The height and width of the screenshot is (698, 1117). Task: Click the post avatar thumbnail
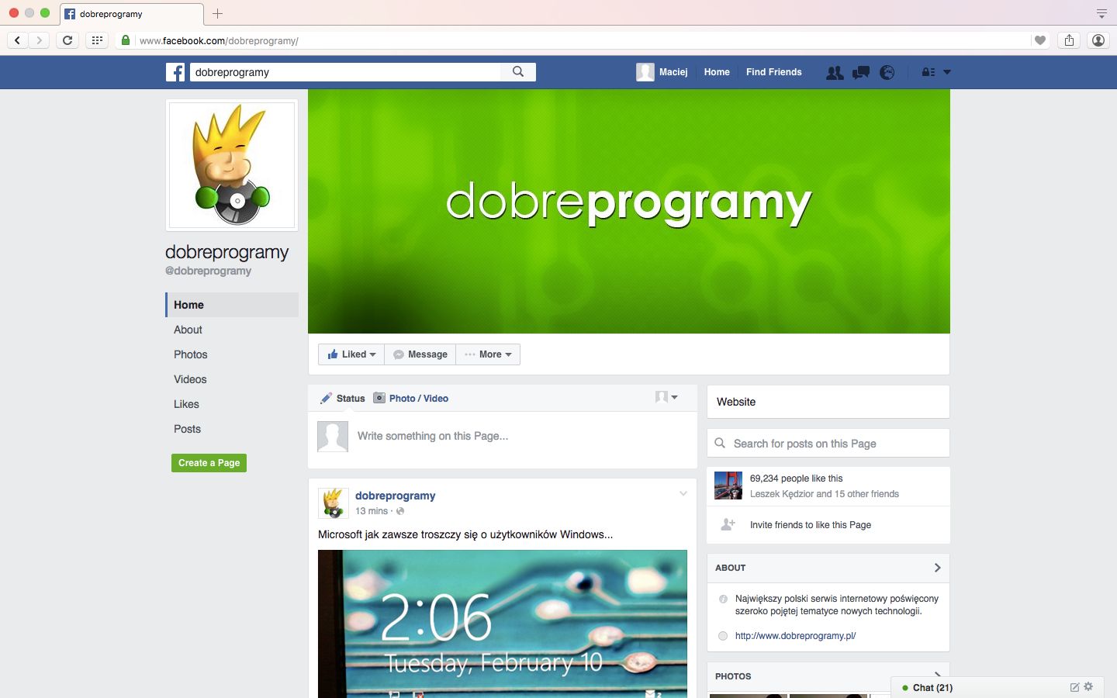click(x=333, y=503)
